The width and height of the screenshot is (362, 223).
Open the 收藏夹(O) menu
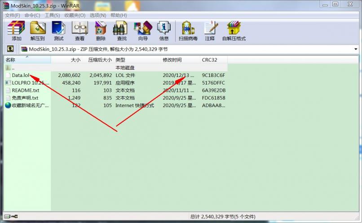tap(75, 15)
